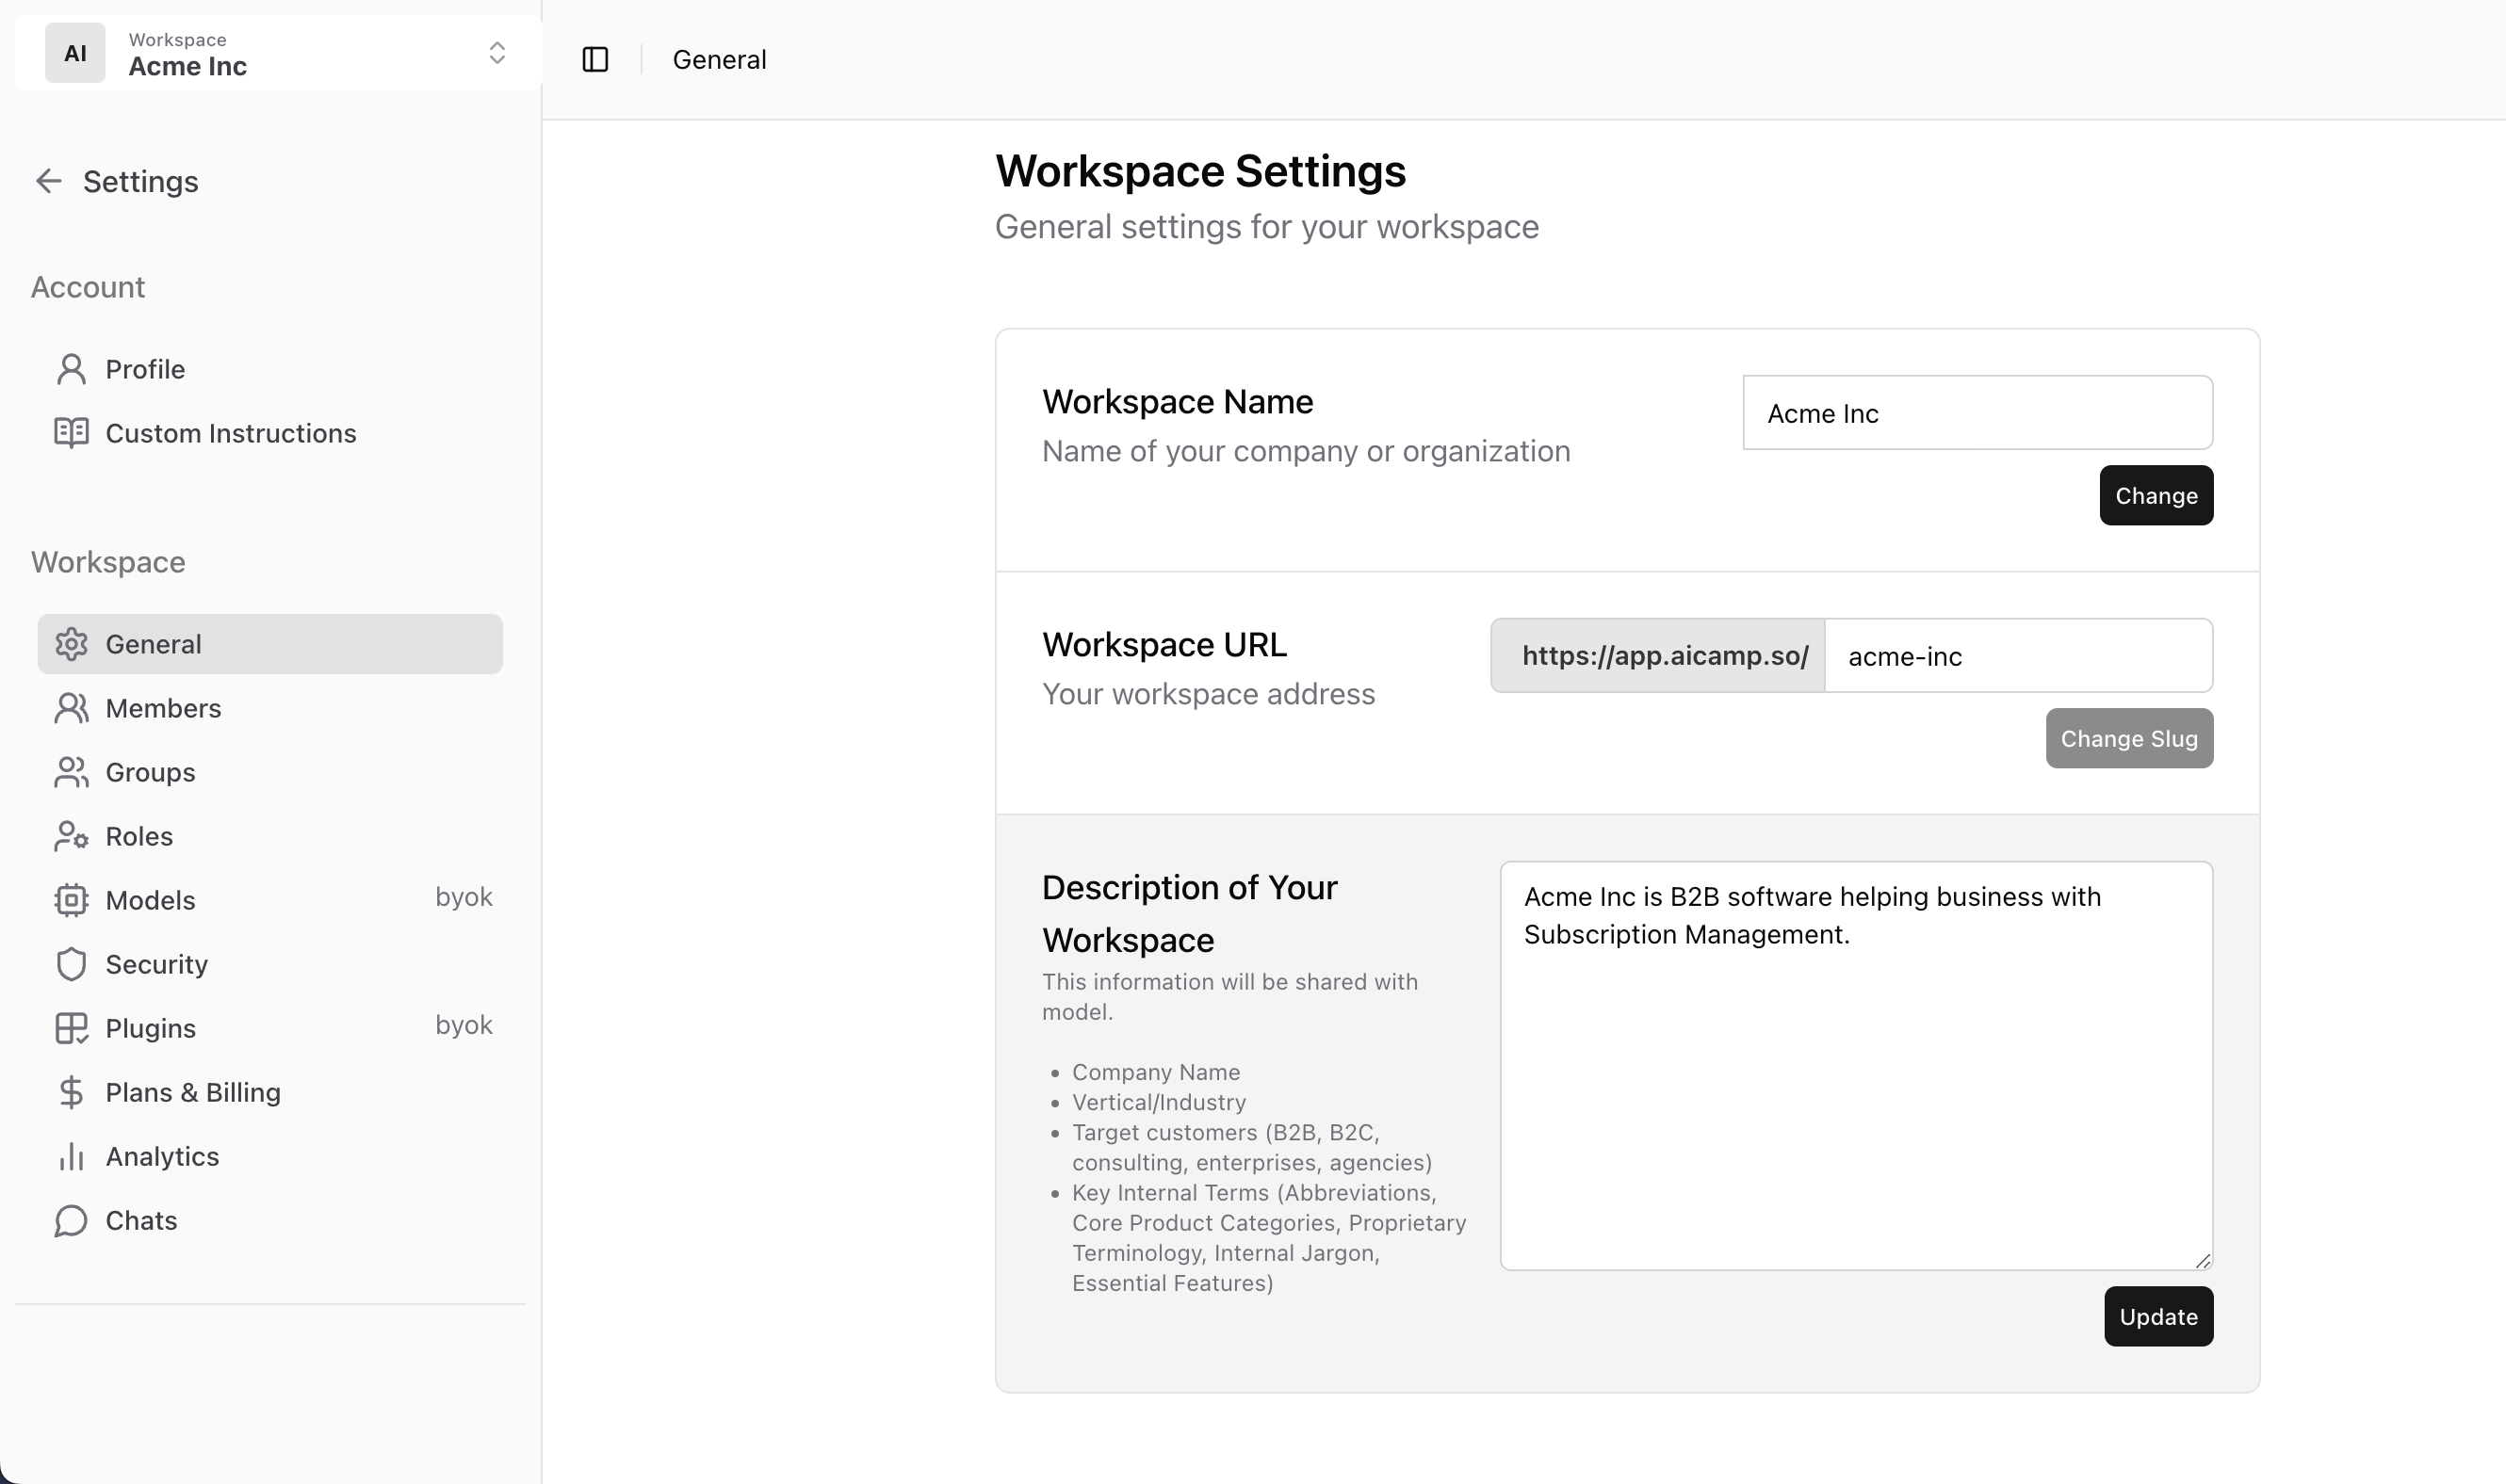
Task: Toggle the sidebar panel icon
Action: (595, 60)
